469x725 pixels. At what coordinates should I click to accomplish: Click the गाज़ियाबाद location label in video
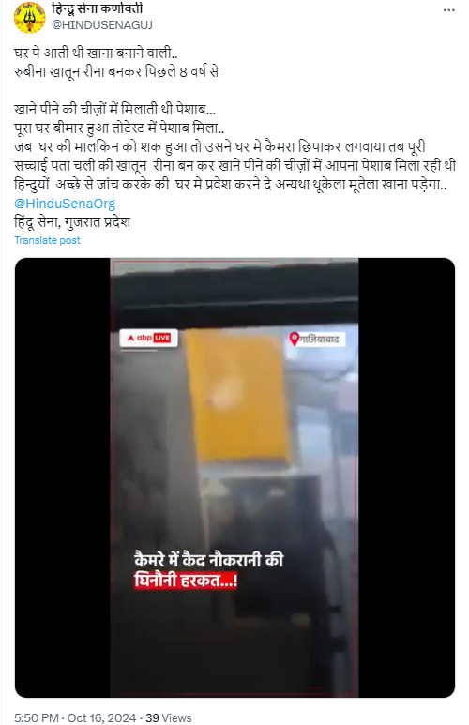coord(319,339)
